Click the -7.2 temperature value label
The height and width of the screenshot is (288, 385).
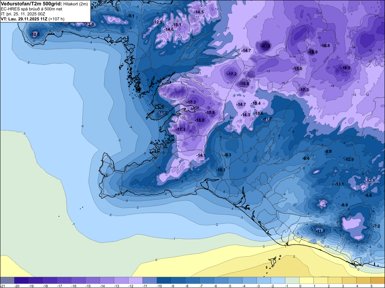pos(377,226)
